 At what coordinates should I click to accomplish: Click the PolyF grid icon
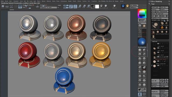coord(144,94)
